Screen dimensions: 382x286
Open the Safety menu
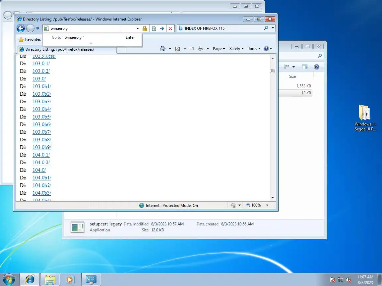pyautogui.click(x=236, y=49)
